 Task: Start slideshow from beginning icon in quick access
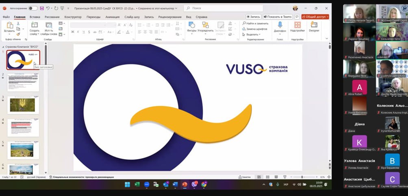(x=62, y=8)
